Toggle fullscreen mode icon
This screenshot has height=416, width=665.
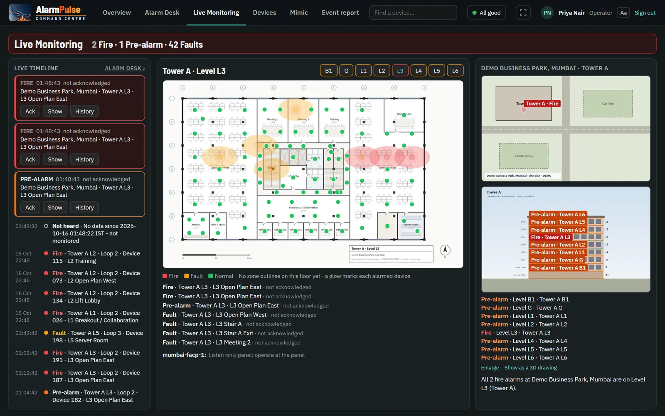(523, 12)
